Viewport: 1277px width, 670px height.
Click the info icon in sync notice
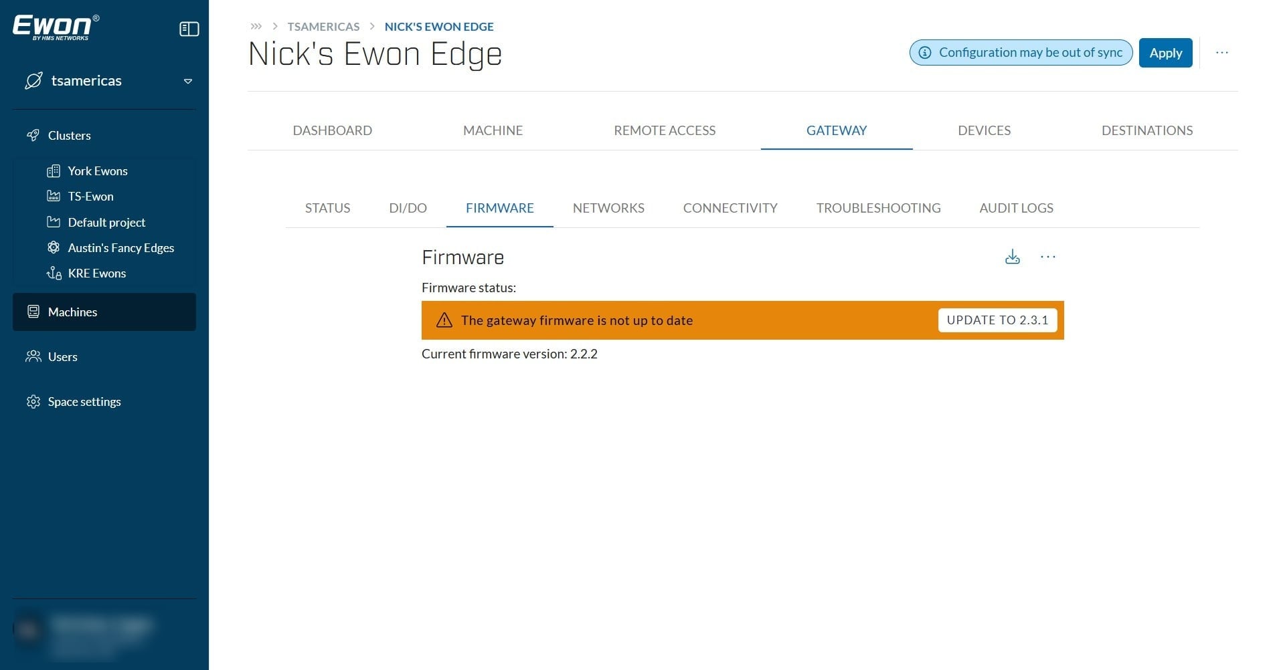[x=924, y=53]
